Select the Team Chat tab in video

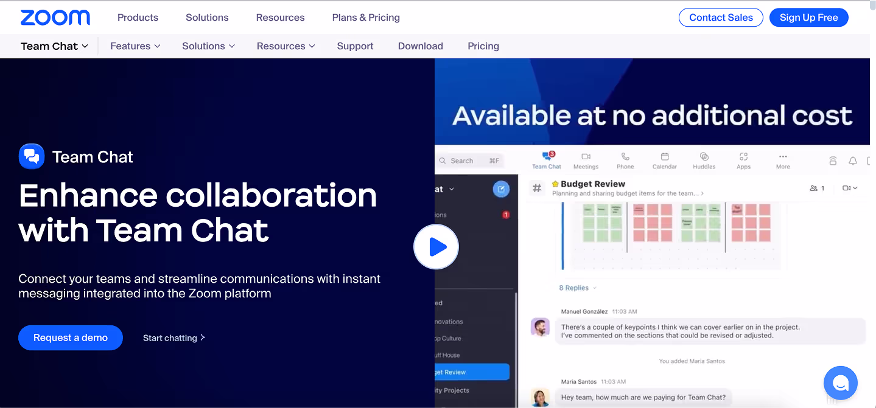point(546,161)
